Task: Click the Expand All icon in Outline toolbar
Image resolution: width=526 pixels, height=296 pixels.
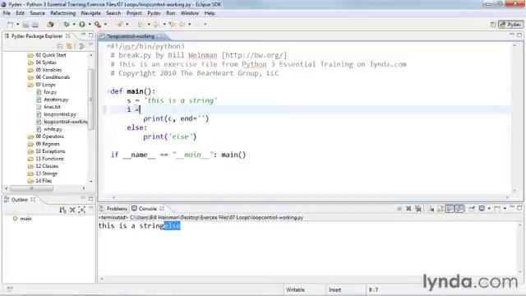Action: click(x=81, y=210)
